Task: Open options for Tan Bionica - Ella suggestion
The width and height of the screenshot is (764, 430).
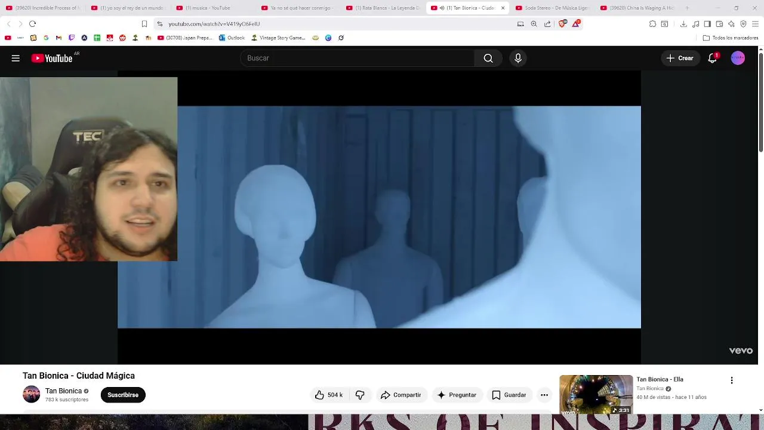Action: (732, 380)
